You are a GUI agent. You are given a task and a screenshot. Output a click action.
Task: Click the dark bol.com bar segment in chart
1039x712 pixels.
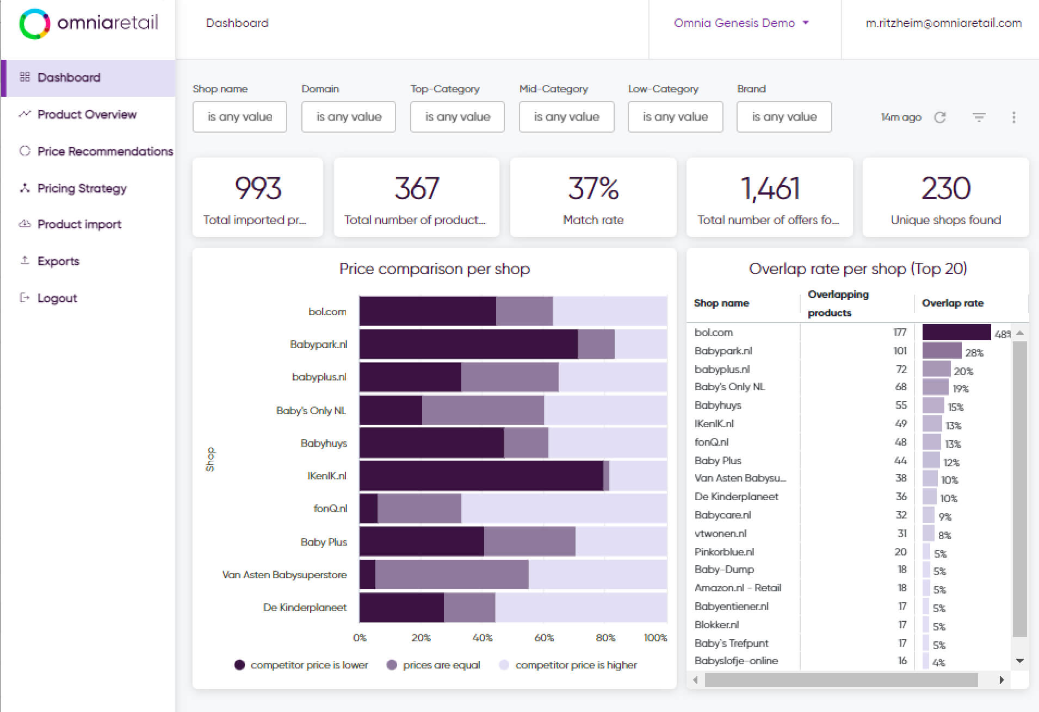click(x=428, y=311)
